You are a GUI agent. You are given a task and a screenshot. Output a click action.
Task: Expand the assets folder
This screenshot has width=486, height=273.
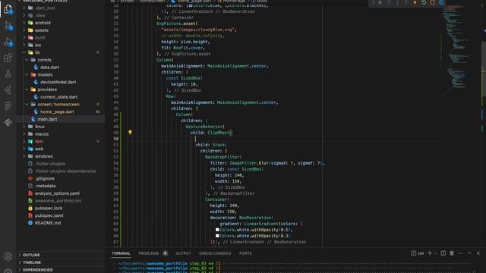[x=24, y=30]
